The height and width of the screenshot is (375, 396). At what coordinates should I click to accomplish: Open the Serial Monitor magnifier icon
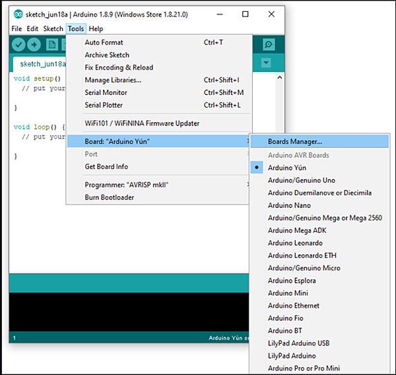[269, 44]
